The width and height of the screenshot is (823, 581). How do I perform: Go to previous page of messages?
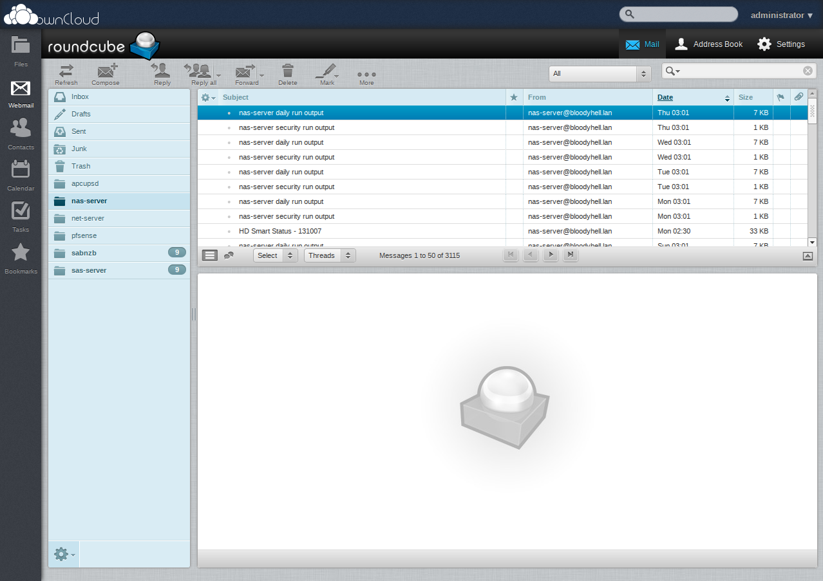click(x=531, y=255)
